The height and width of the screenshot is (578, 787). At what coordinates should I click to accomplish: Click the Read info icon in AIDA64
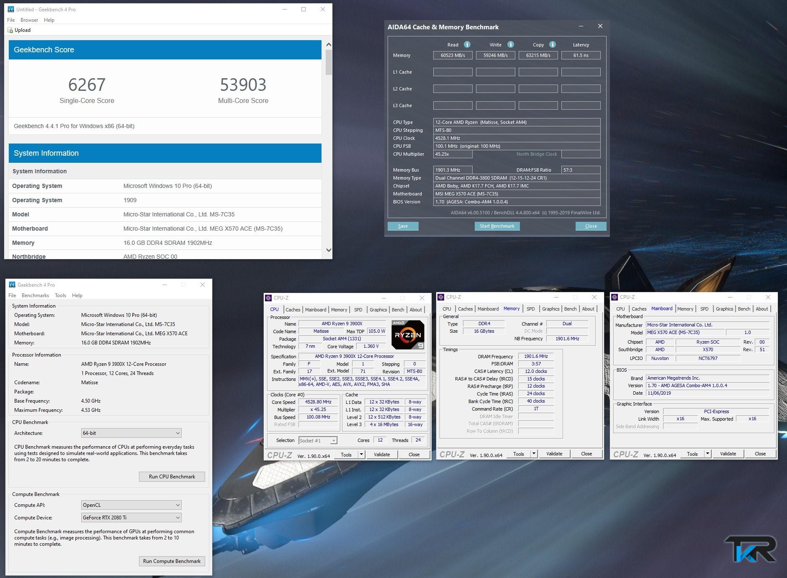(x=467, y=44)
